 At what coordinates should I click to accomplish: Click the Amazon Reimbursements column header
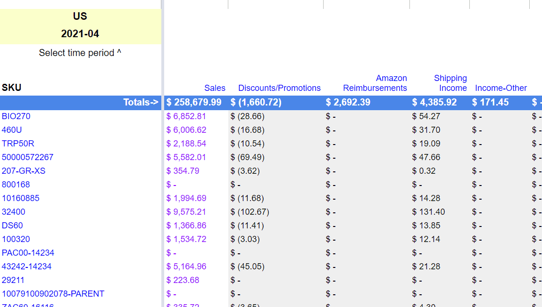point(375,83)
